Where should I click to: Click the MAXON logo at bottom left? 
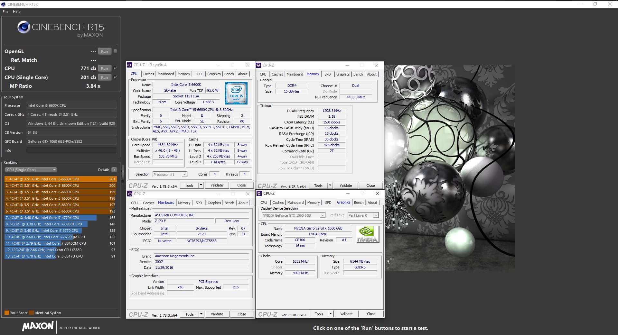(x=38, y=326)
